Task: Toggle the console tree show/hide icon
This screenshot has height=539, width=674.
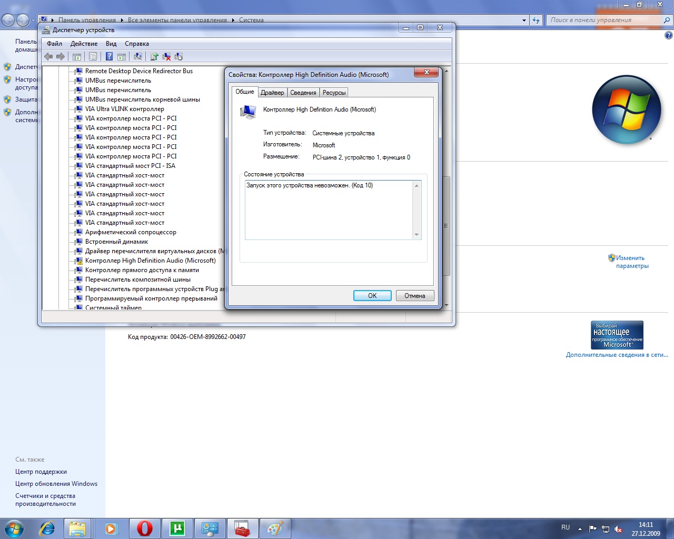Action: 77,56
